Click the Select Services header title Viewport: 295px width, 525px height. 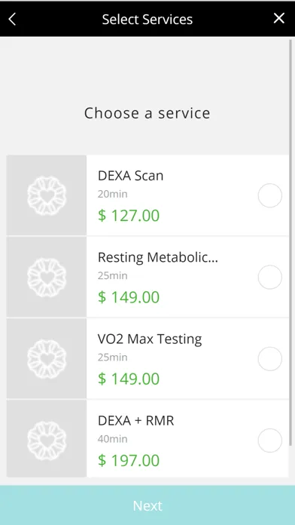147,19
